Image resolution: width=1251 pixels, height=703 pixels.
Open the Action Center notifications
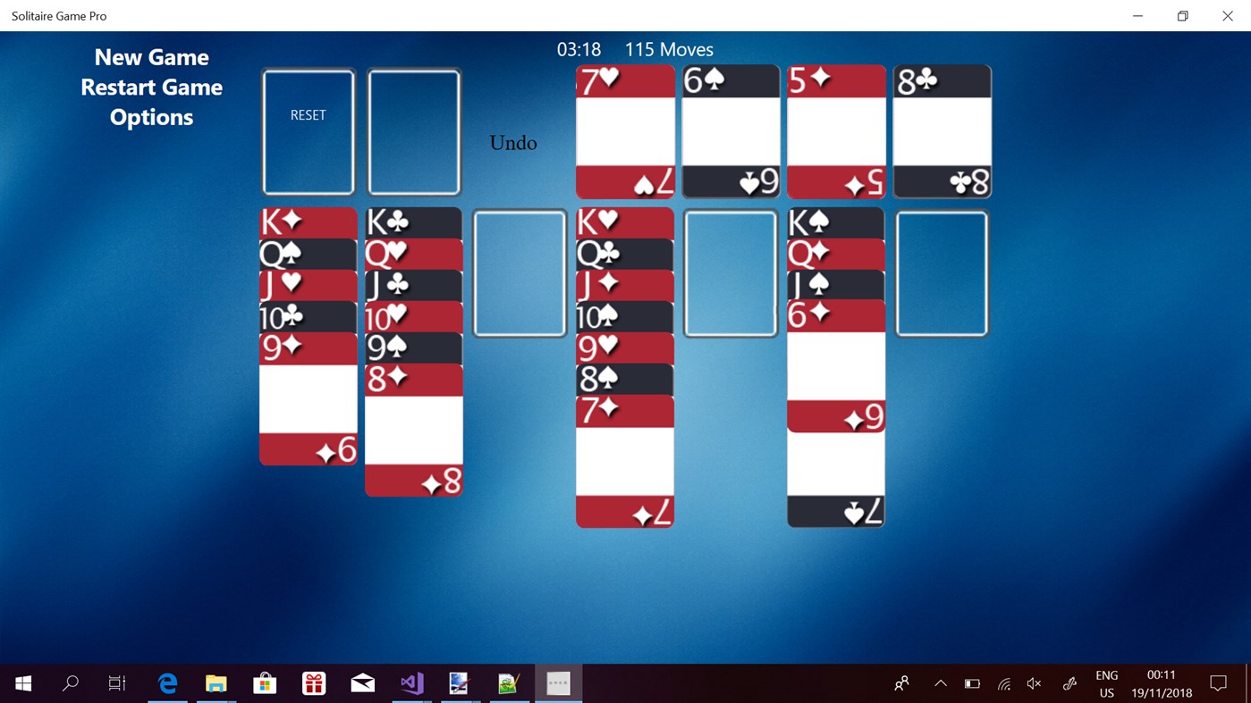1218,682
